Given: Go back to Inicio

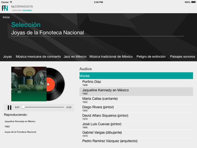Looking at the screenshot, I should coord(6,17).
